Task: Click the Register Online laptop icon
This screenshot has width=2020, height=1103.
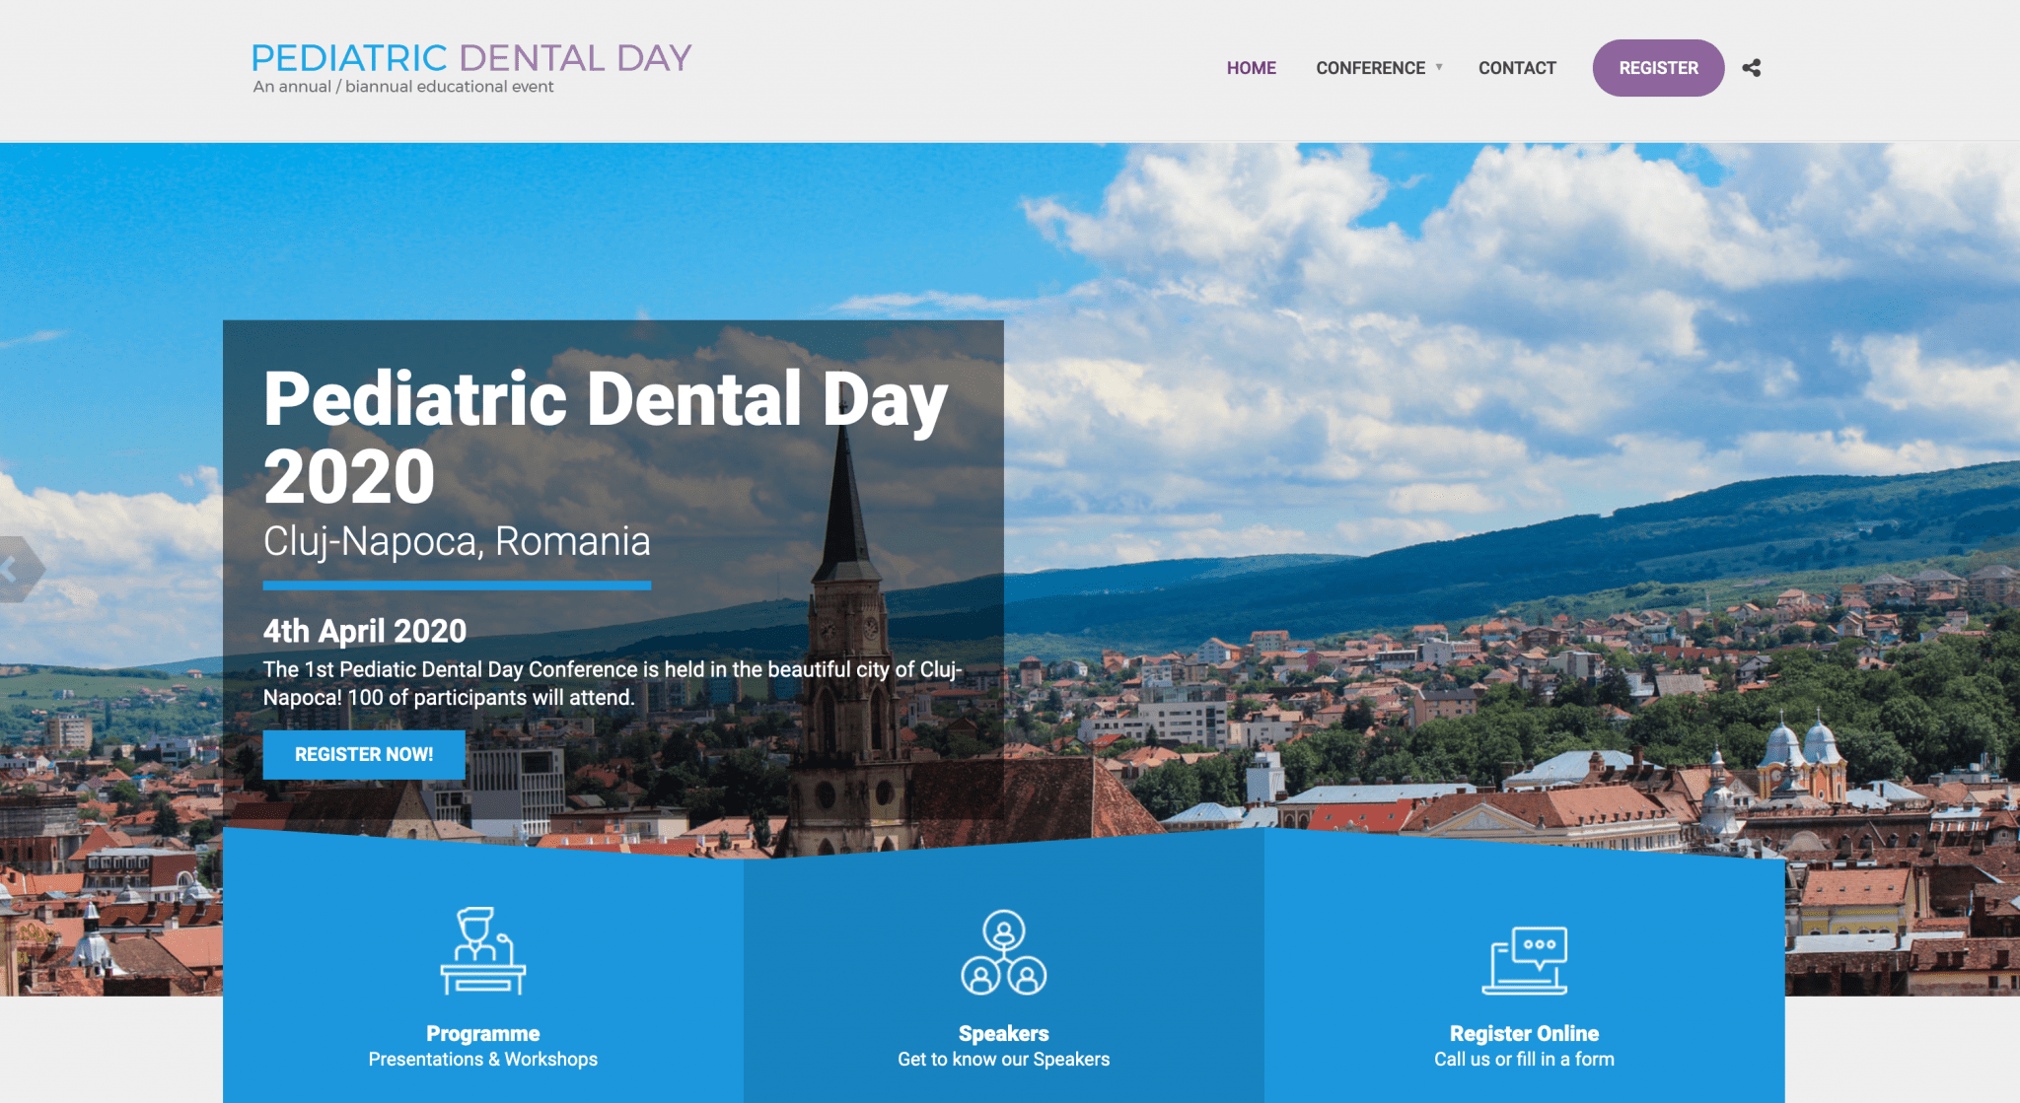Action: pyautogui.click(x=1524, y=959)
